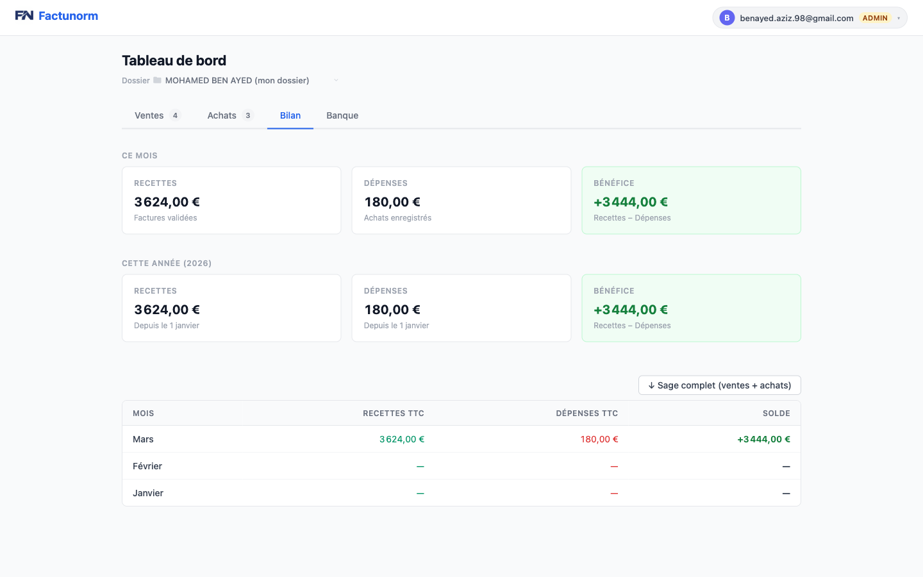Open the Banque tab
Viewport: 923px width, 577px height.
[342, 115]
